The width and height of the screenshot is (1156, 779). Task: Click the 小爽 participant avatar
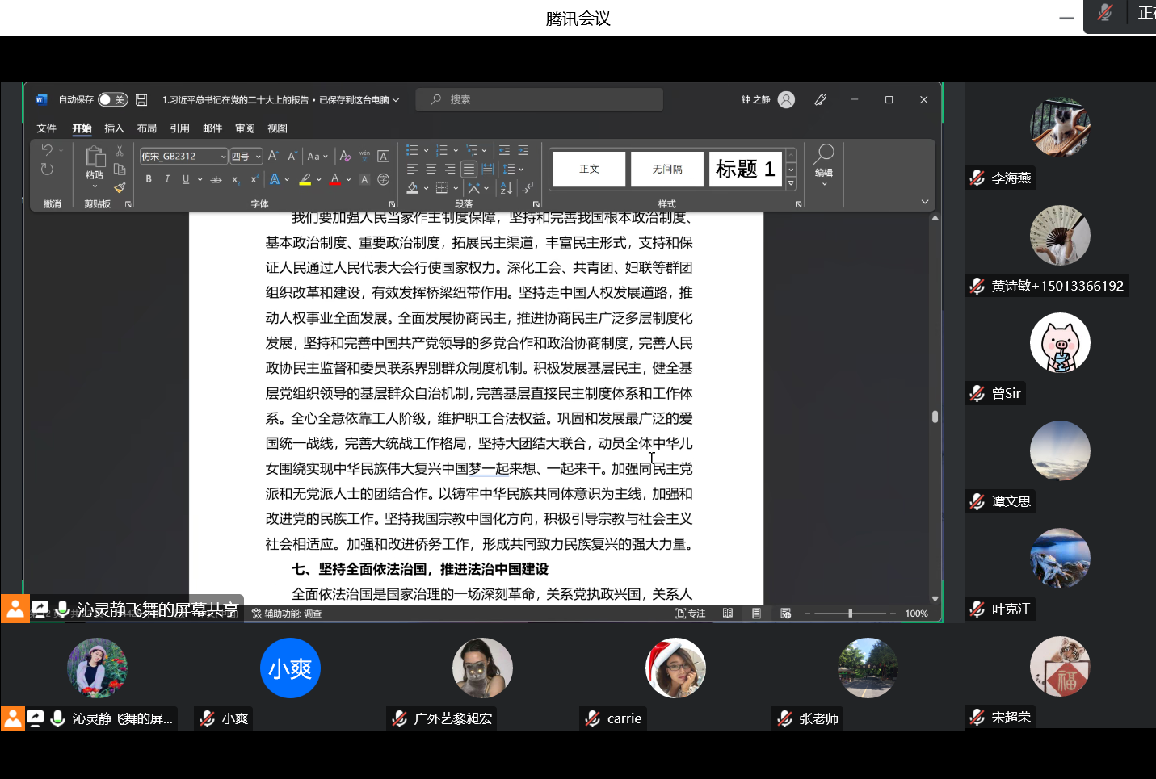(x=291, y=668)
